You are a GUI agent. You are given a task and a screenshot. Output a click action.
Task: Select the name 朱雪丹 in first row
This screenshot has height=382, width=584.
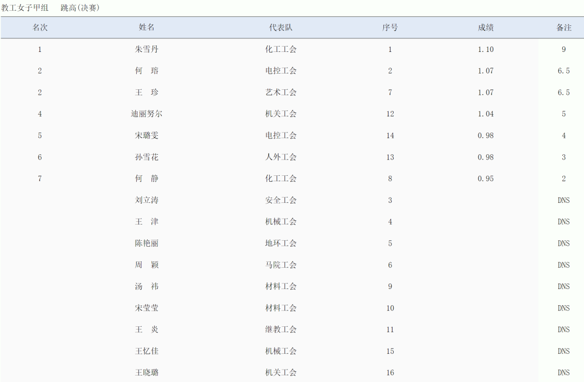147,49
